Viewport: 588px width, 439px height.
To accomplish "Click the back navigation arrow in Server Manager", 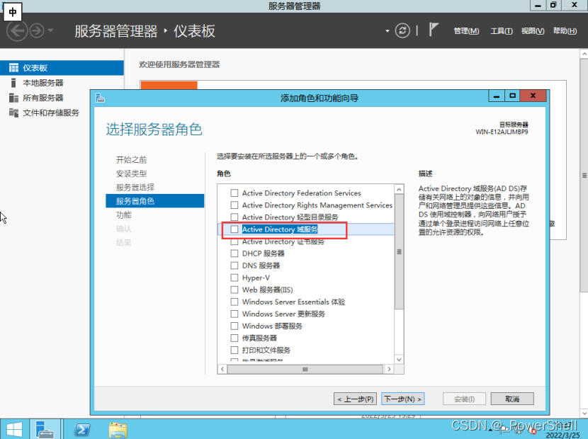I will coord(17,30).
